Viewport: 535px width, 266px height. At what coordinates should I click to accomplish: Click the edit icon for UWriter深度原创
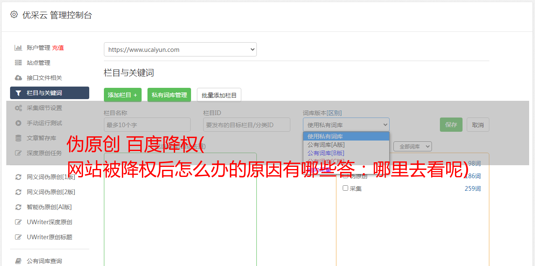point(18,222)
